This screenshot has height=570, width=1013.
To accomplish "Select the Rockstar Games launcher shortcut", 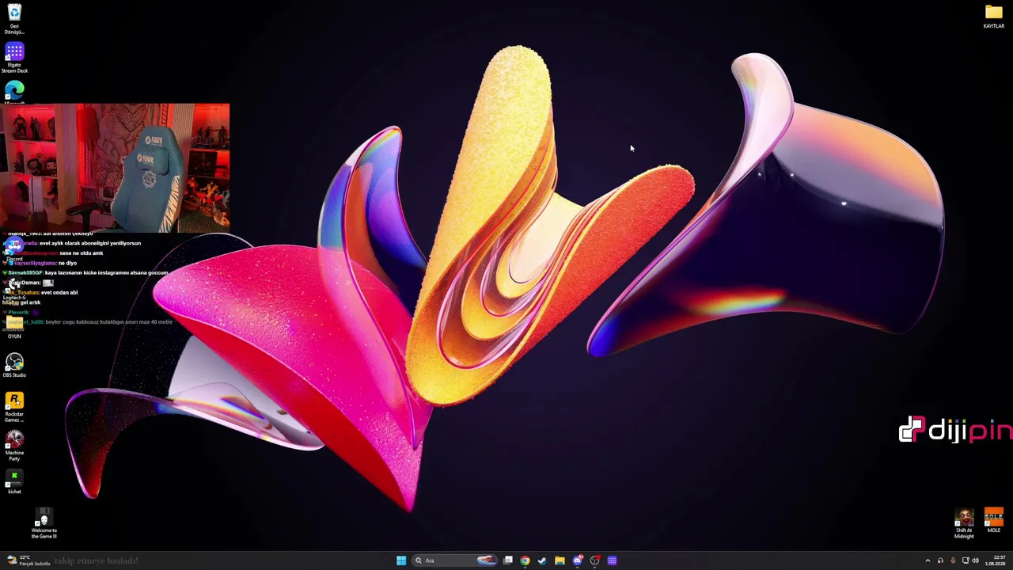I will [14, 407].
